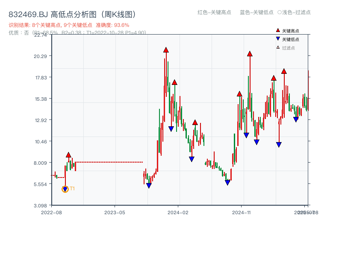Select the blue key-low triangle near 10 between the 2025 highs

pyautogui.click(x=279, y=145)
